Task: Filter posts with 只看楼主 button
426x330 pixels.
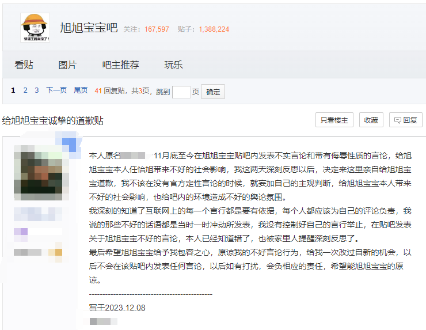Action: point(334,120)
